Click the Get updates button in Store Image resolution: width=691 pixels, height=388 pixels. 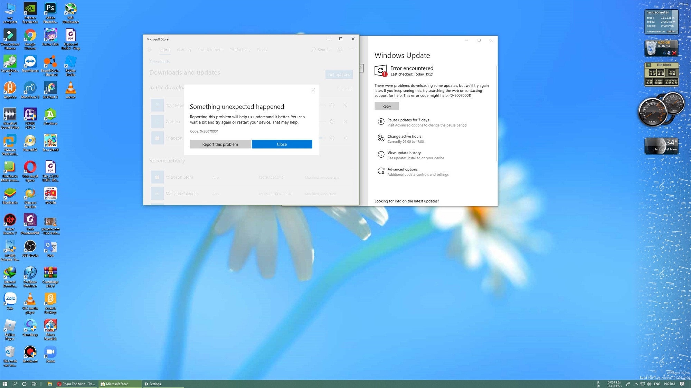[339, 74]
